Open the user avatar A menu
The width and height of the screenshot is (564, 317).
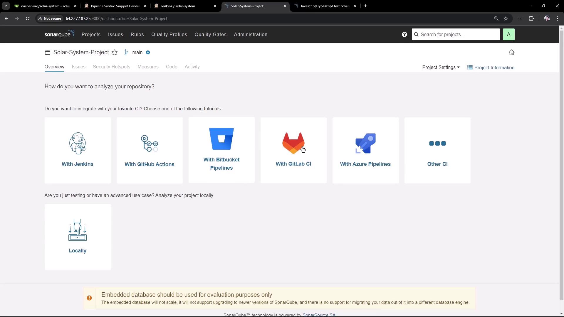point(508,34)
